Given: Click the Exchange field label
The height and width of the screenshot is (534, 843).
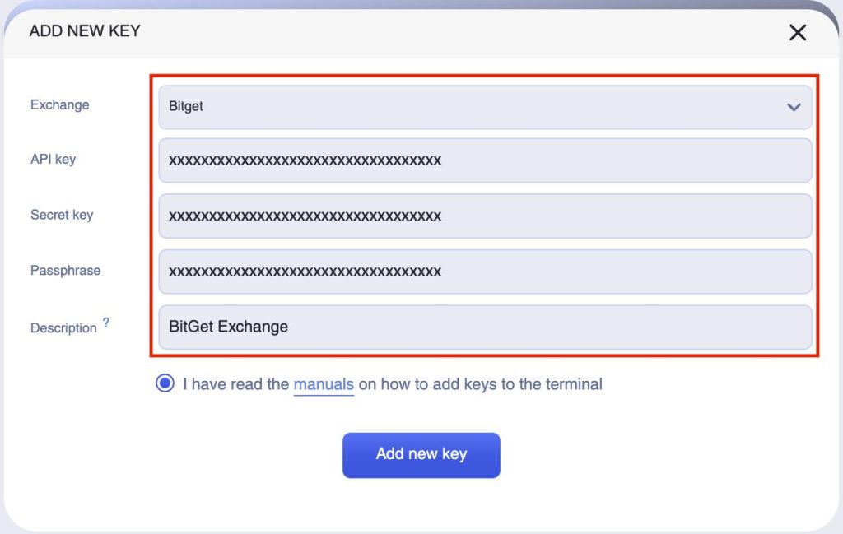Looking at the screenshot, I should tap(59, 105).
